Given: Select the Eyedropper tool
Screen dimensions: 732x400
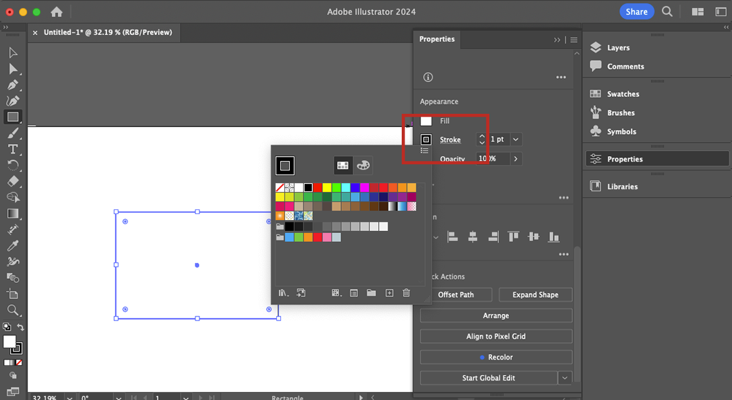Looking at the screenshot, I should (13, 245).
